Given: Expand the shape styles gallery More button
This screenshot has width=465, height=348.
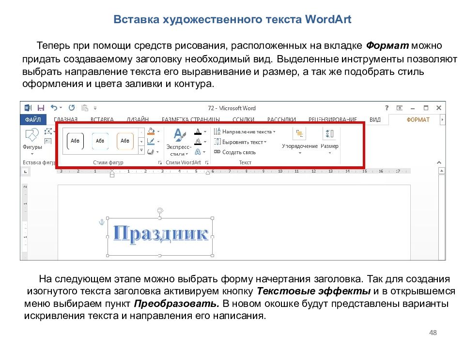Looking at the screenshot, I should coord(141,151).
